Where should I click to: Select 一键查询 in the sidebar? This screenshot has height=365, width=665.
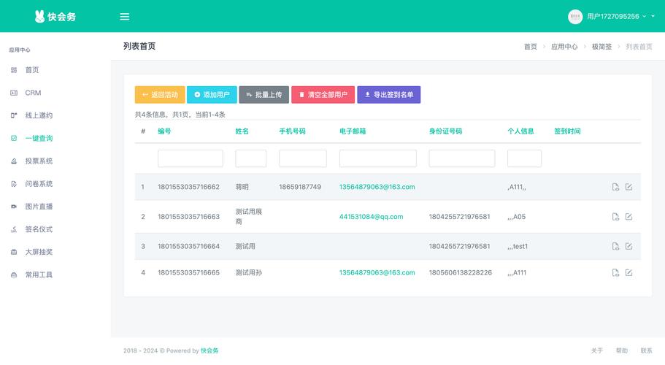(39, 138)
